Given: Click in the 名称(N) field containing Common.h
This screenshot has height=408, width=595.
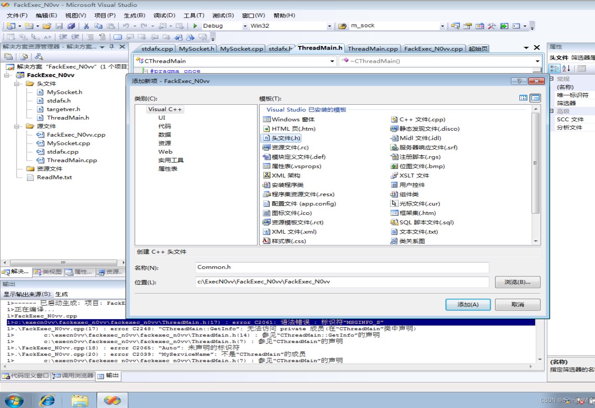Looking at the screenshot, I should (342, 267).
